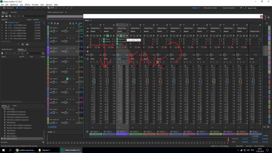This screenshot has height=153, width=272.
Task: Open the Multitrack menu
Action: coord(14,5)
